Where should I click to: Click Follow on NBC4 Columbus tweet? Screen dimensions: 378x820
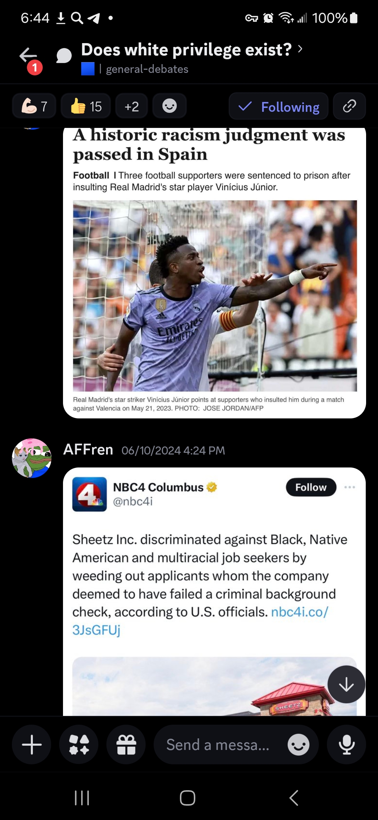tap(311, 487)
